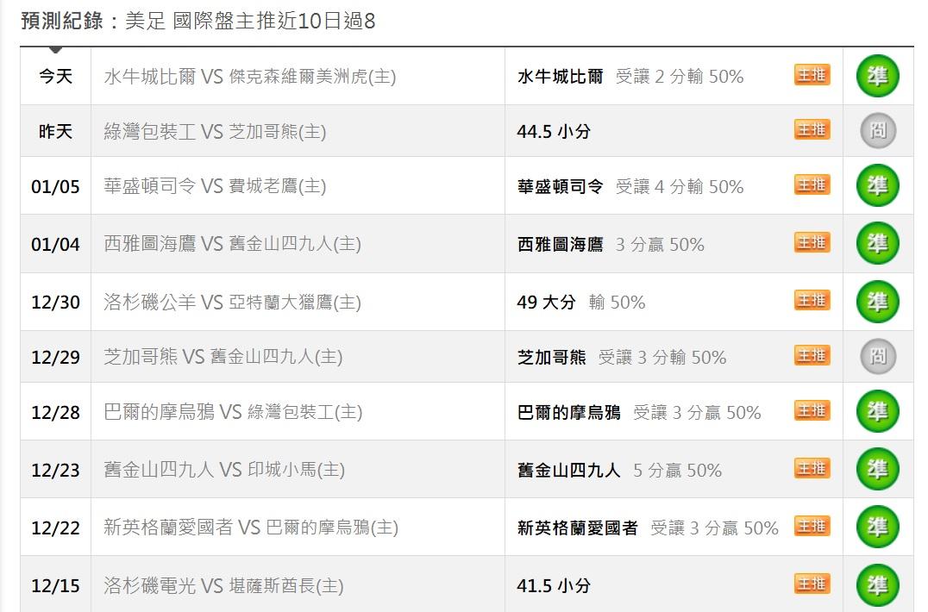Screen dimensions: 928x612
Task: Open 水牛城比爾 VS 傑克森維爾美洲虎 matchup
Action: pyautogui.click(x=249, y=77)
